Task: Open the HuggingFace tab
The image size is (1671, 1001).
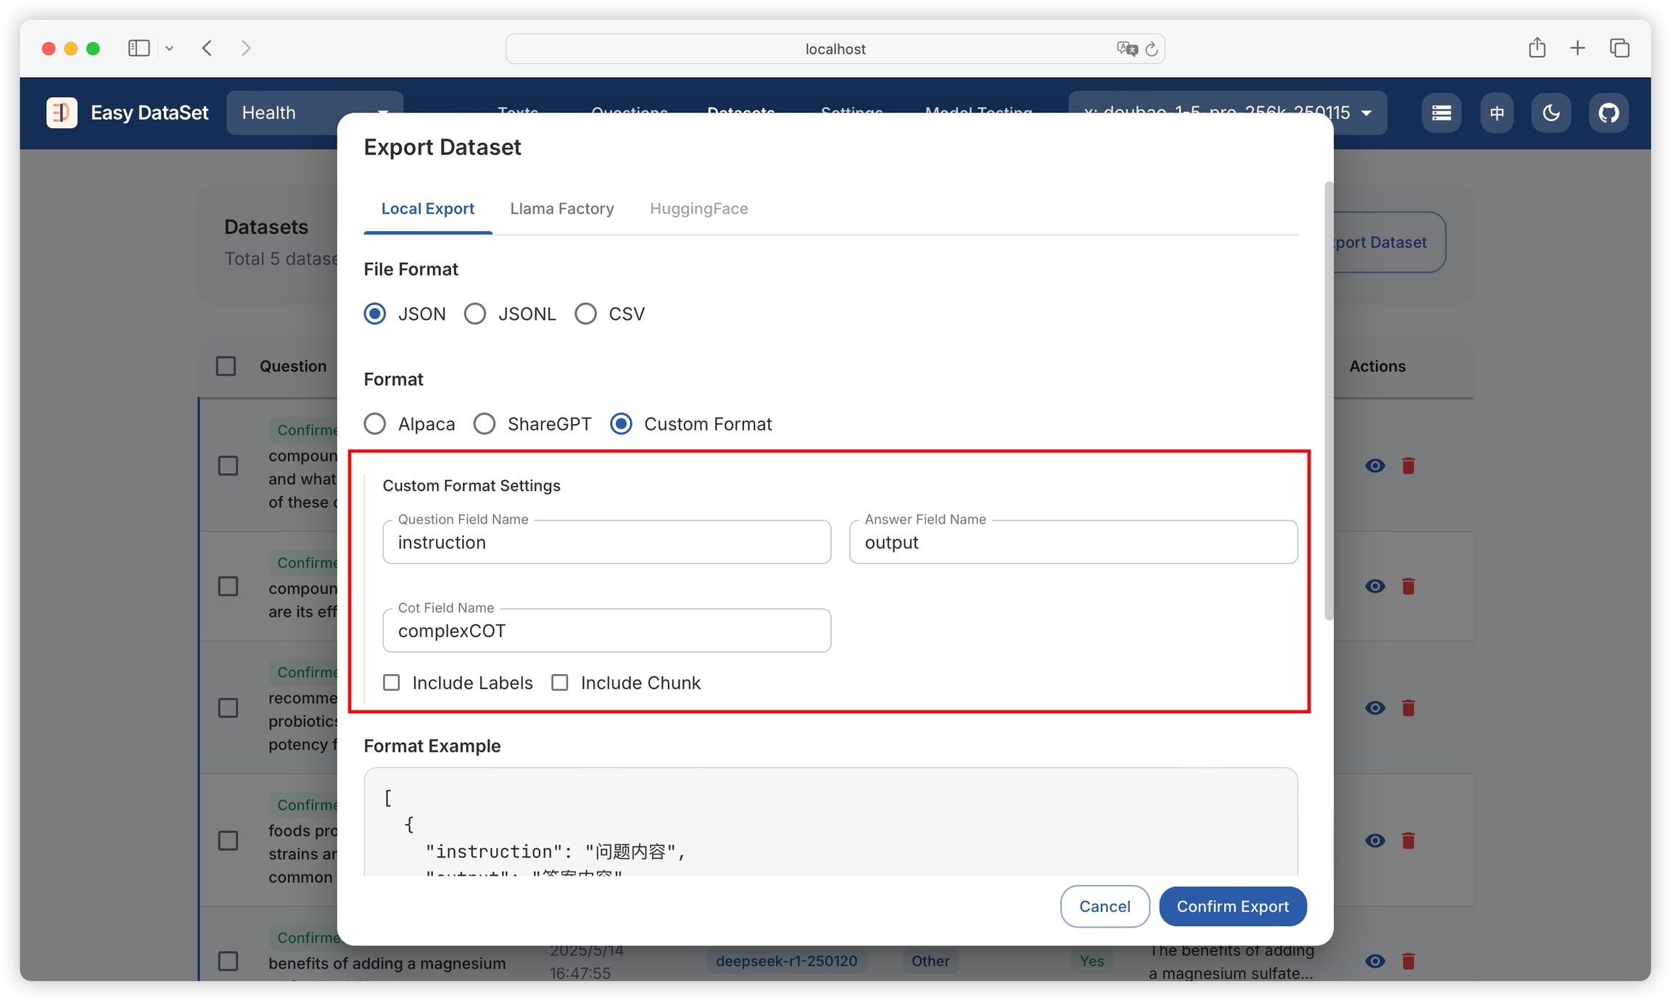Action: point(698,209)
